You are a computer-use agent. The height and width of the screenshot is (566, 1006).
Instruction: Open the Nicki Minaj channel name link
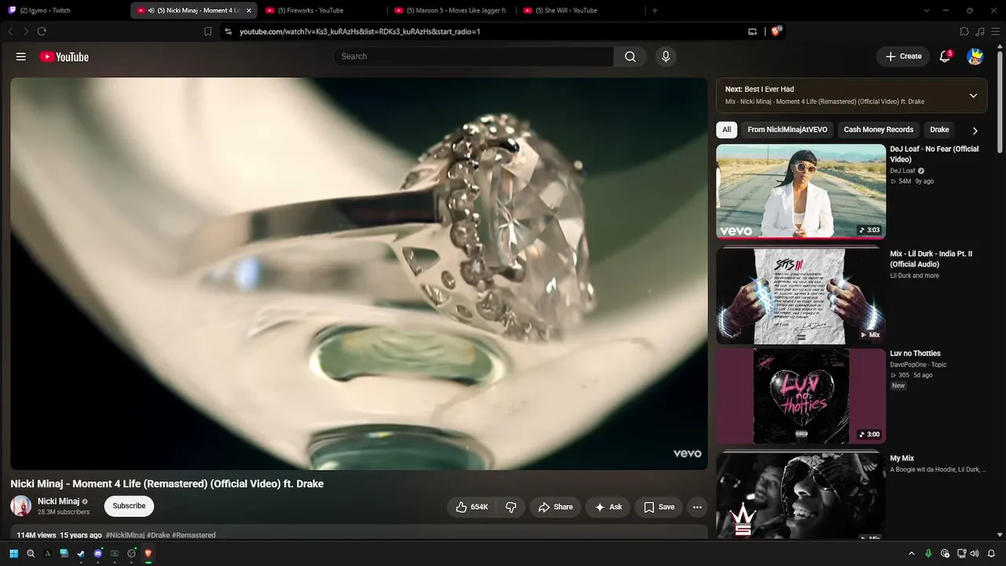pos(58,502)
